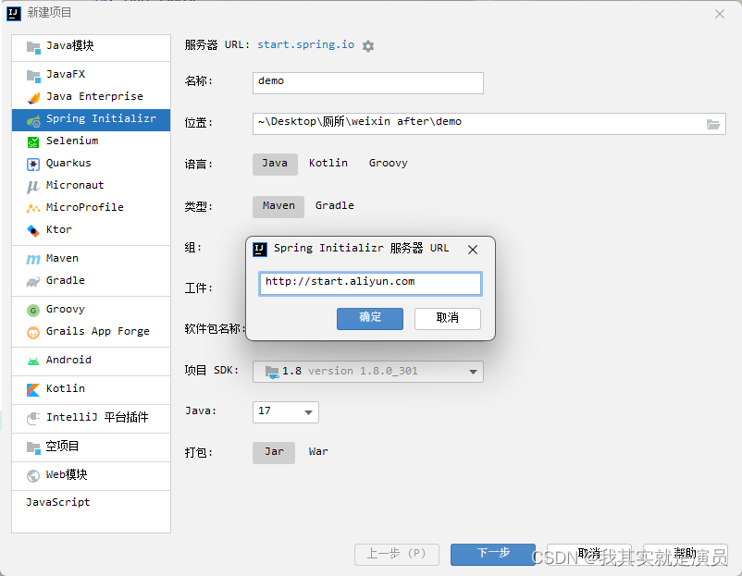The image size is (742, 576).
Task: Close the Spring Initializr URL dialog
Action: pyautogui.click(x=473, y=250)
